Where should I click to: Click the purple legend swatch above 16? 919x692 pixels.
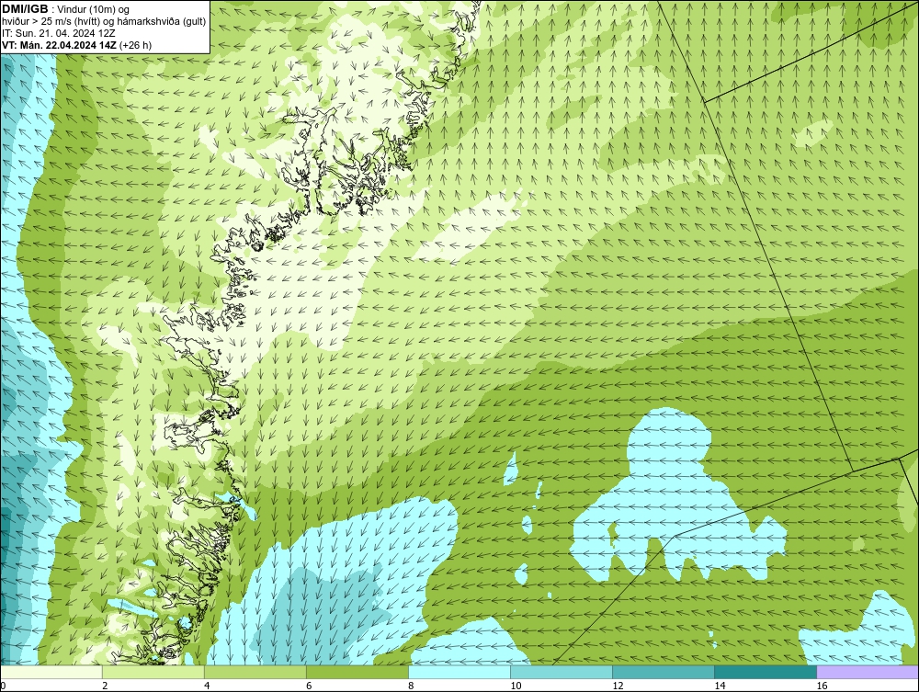[868, 672]
